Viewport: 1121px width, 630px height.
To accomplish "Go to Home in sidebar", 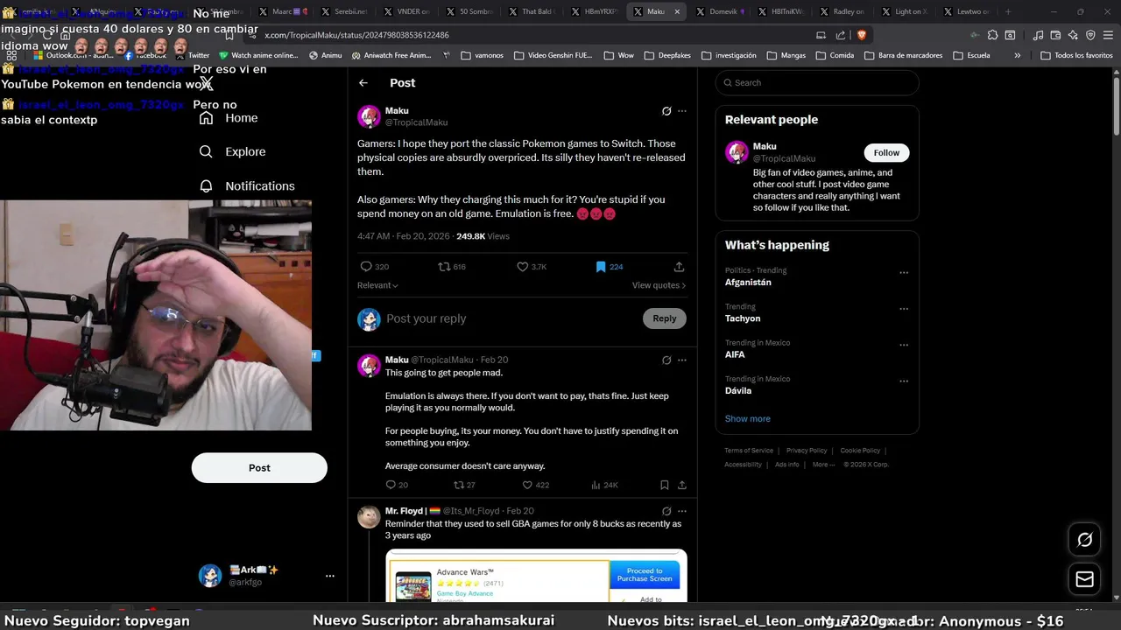I will pyautogui.click(x=228, y=118).
